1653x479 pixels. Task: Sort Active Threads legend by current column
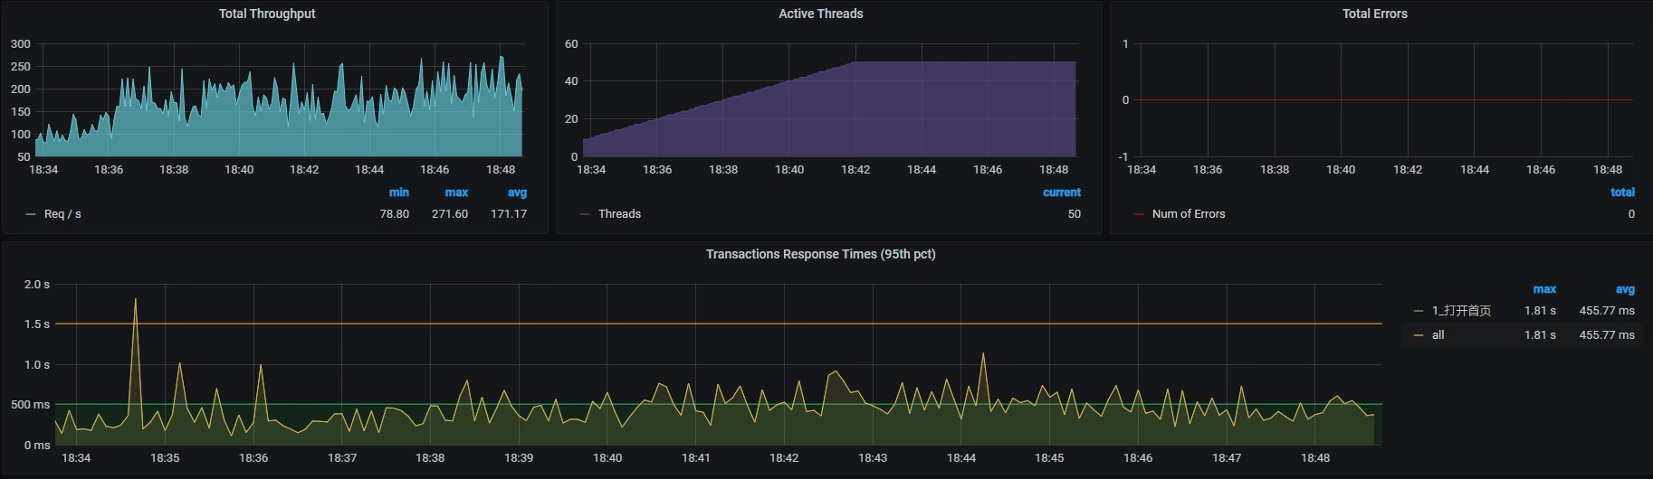click(x=1061, y=193)
